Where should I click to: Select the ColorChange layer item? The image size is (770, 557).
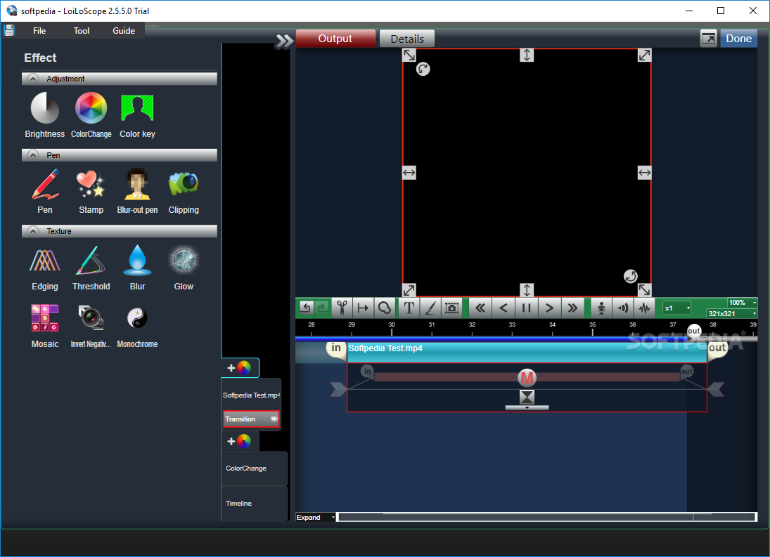(x=254, y=468)
